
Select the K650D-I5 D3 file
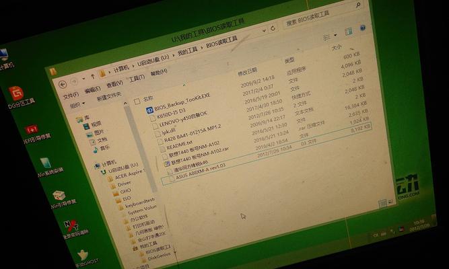[x=171, y=114]
